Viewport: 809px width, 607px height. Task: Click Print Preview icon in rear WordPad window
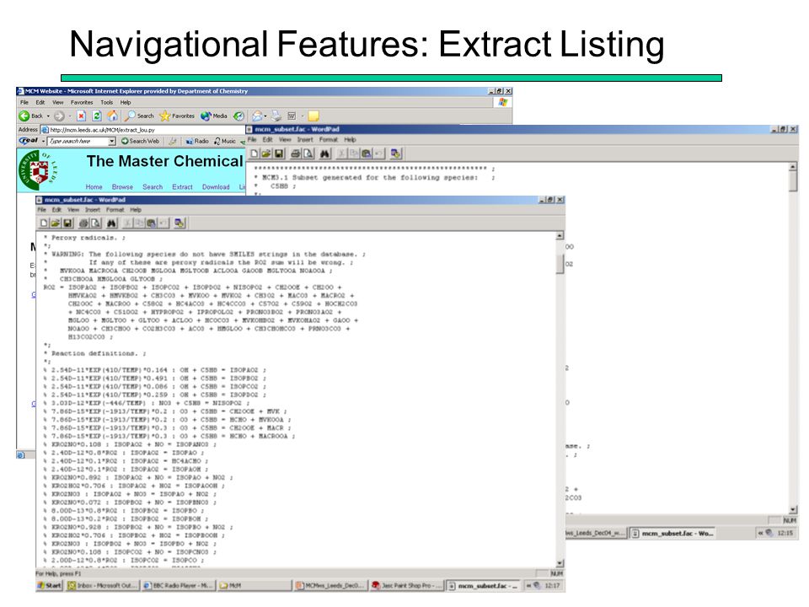[x=308, y=153]
